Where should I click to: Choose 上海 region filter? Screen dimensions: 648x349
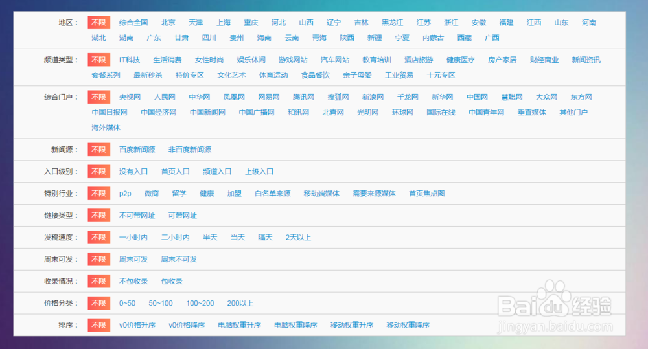pos(223,23)
